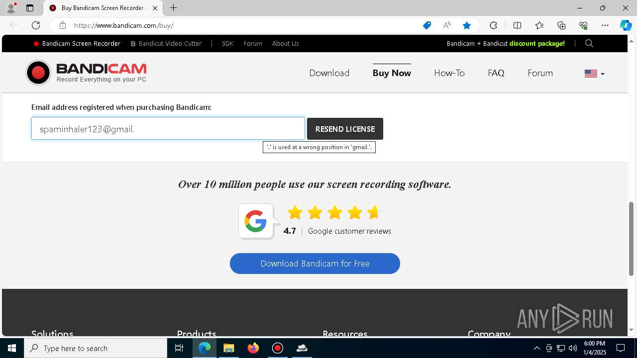This screenshot has width=637, height=358.
Task: Close the Buy Bandicam browser tab
Action: (x=155, y=8)
